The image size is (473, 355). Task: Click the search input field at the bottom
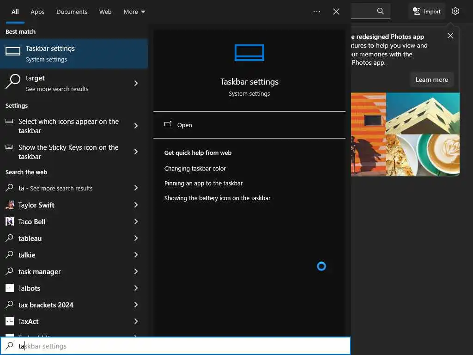185,346
